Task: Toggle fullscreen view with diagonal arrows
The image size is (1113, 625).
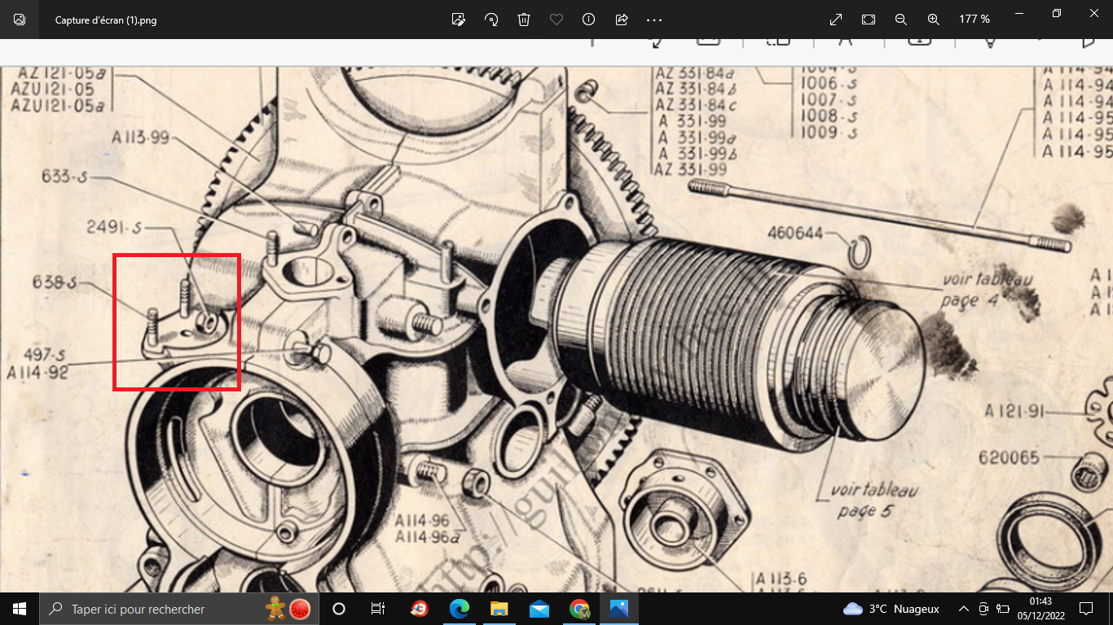Action: click(836, 20)
